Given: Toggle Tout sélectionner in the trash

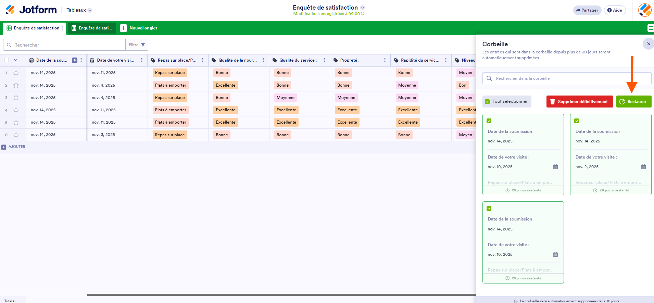Looking at the screenshot, I should pos(507,101).
